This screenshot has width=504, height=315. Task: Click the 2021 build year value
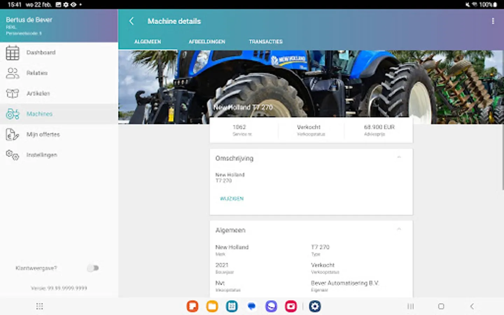[222, 265]
